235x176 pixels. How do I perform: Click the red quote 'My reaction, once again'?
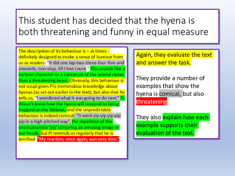pos(78,139)
